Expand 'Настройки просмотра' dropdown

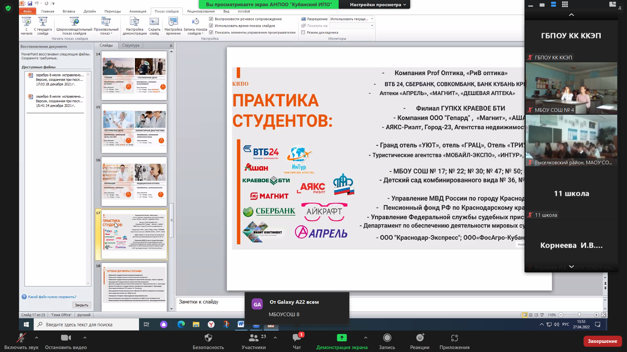point(378,5)
